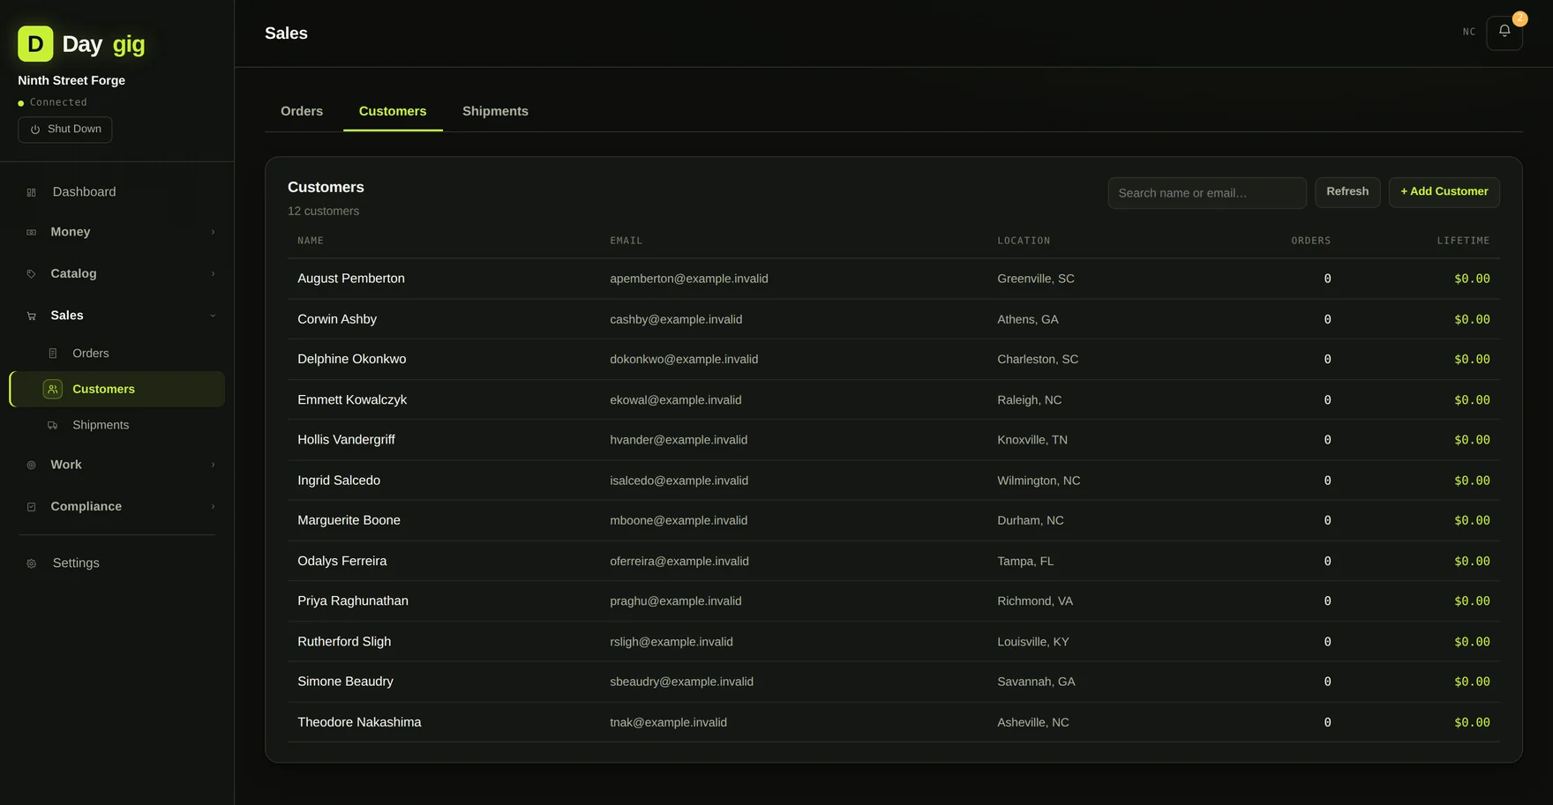This screenshot has height=805, width=1553.
Task: Open Priya Raghunathan customer row
Action: point(893,601)
